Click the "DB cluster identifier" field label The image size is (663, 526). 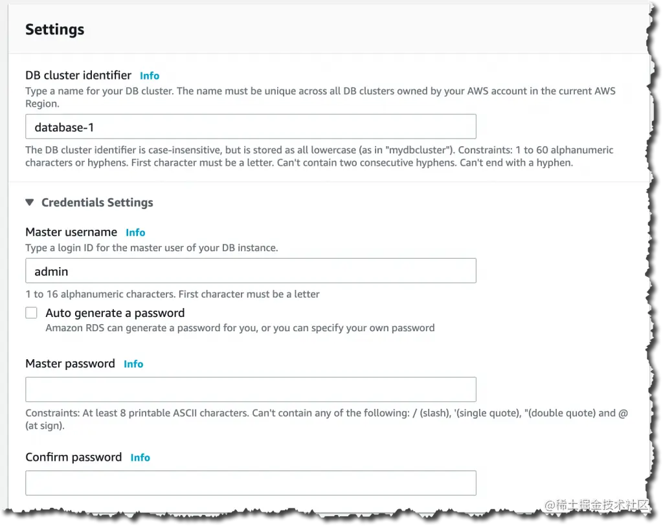click(78, 75)
